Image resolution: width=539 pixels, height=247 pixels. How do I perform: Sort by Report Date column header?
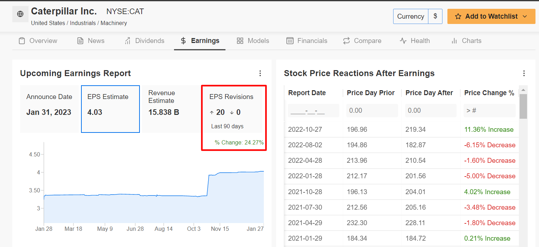coord(307,93)
